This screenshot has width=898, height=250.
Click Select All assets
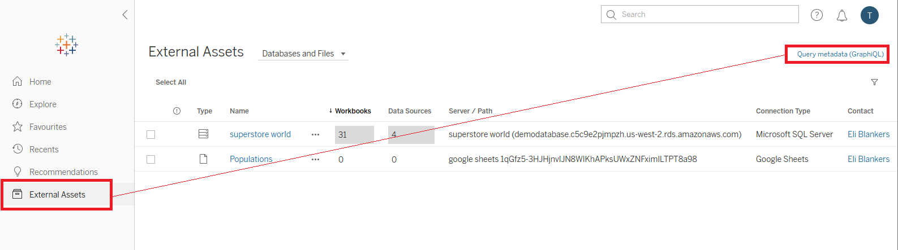pos(171,82)
